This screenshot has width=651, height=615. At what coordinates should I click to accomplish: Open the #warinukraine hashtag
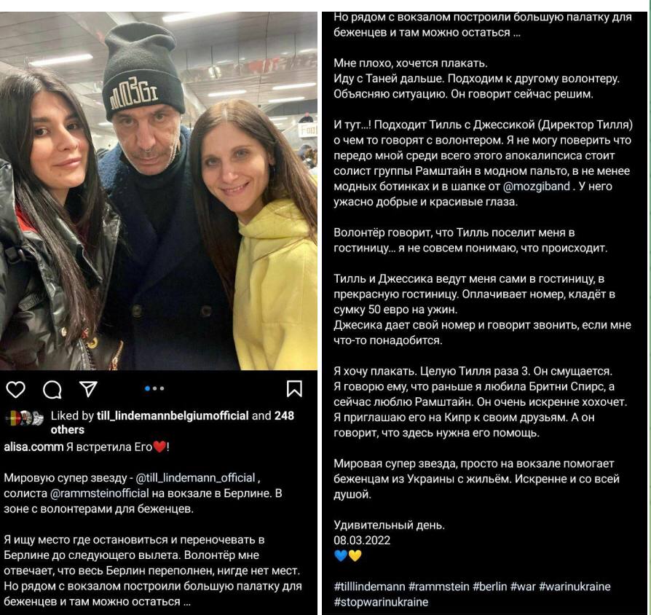[575, 587]
